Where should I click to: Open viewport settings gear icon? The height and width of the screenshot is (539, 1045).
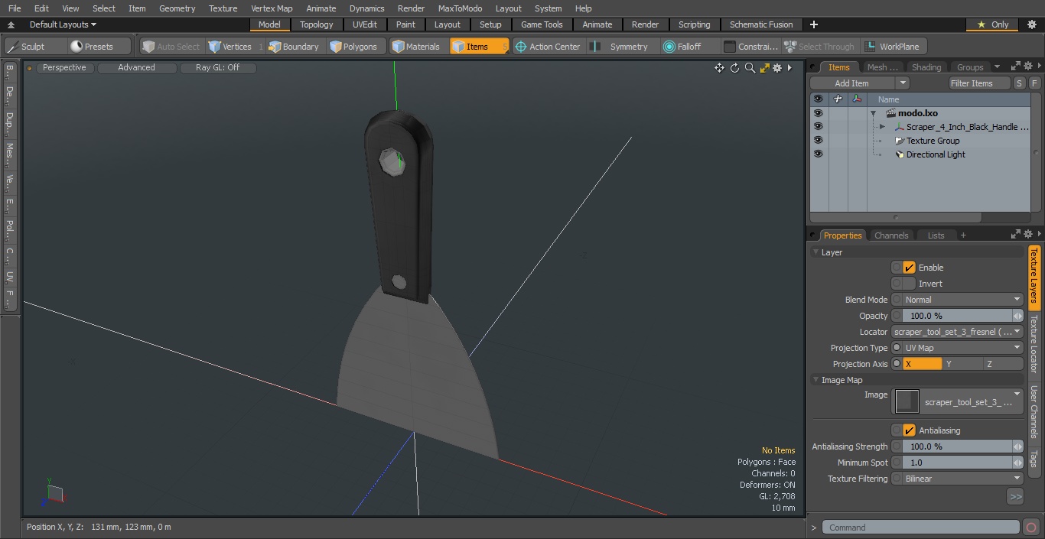tap(777, 68)
